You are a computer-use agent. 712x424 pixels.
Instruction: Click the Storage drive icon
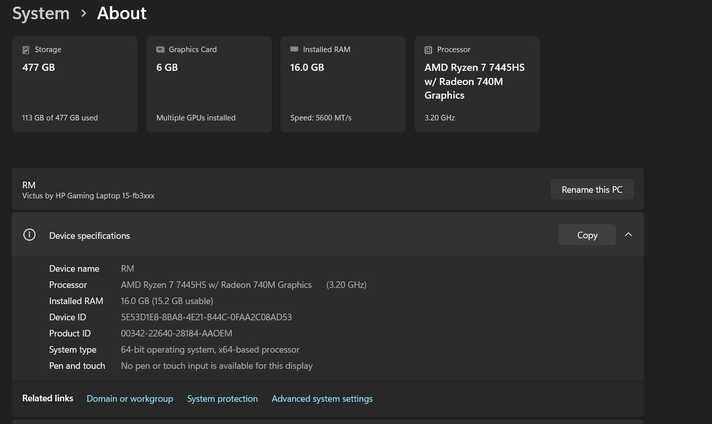26,50
